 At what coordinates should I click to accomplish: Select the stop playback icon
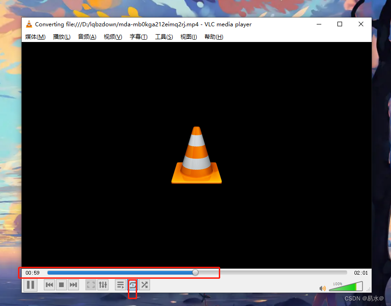(x=61, y=285)
